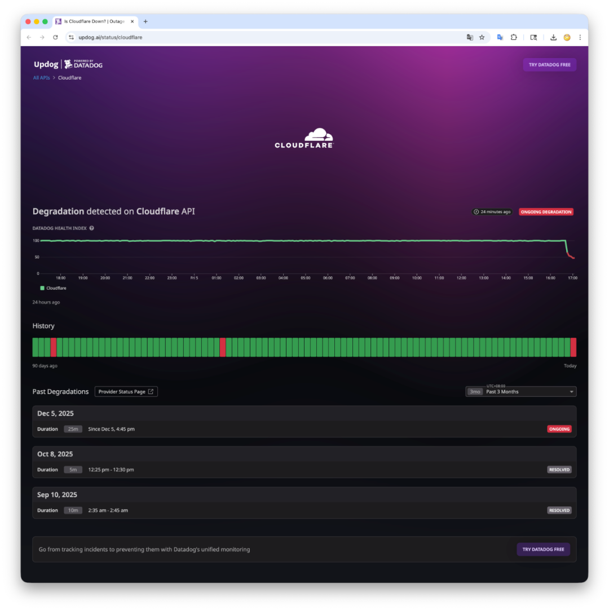The image size is (609, 610).
Task: Click the red 'Ongoing' badge on Dec 5 row
Action: (559, 429)
